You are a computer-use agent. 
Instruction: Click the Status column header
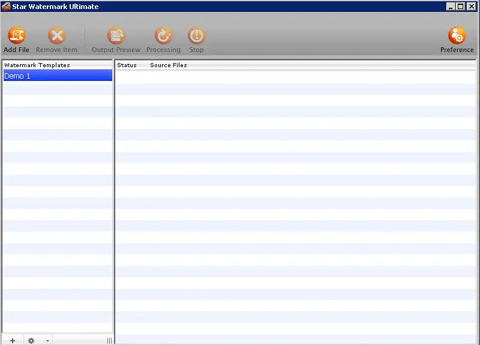[x=131, y=65]
